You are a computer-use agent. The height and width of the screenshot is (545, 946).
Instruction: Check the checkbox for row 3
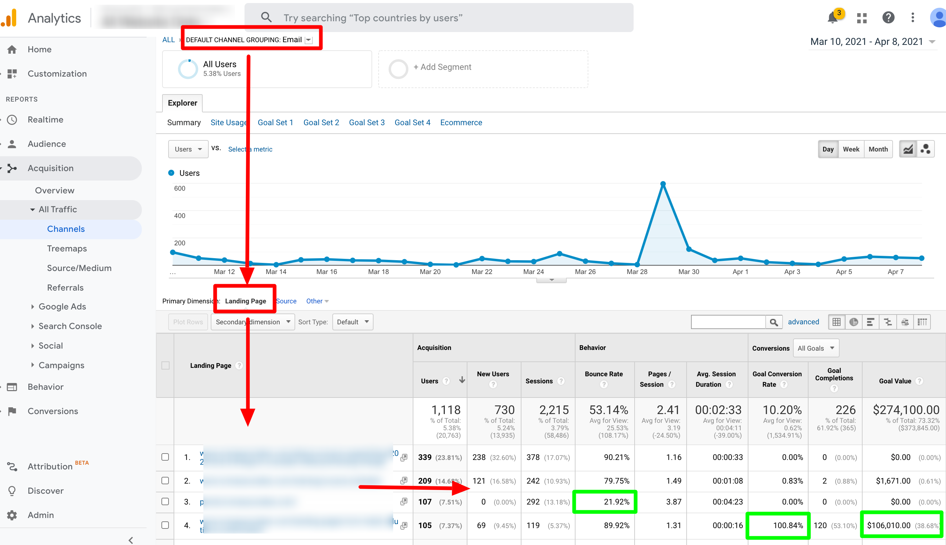tap(165, 501)
